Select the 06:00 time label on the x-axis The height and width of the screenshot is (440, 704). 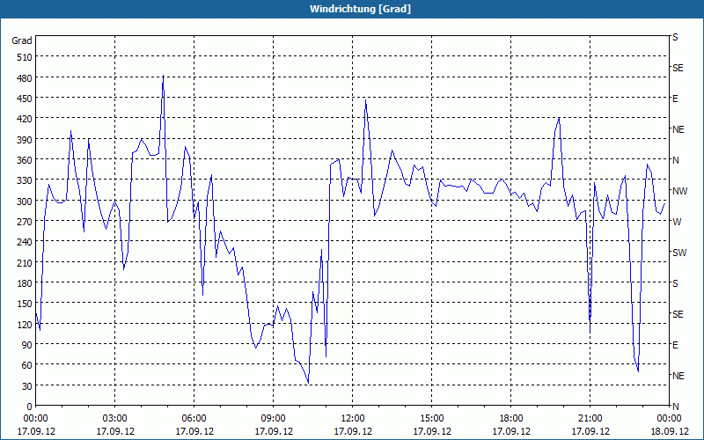(194, 419)
